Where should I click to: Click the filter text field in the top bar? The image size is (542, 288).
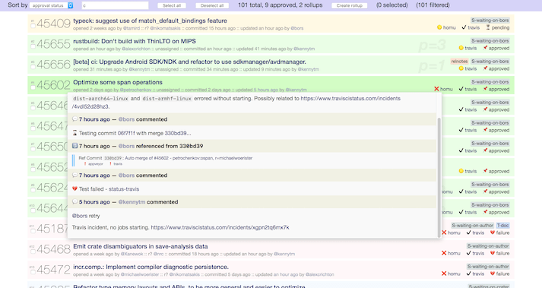[x=115, y=5]
